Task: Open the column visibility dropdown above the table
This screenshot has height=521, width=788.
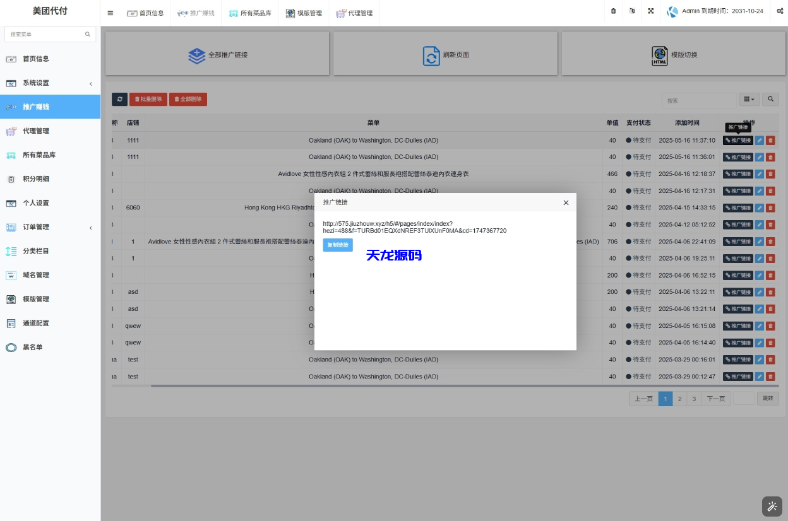Action: (x=749, y=99)
